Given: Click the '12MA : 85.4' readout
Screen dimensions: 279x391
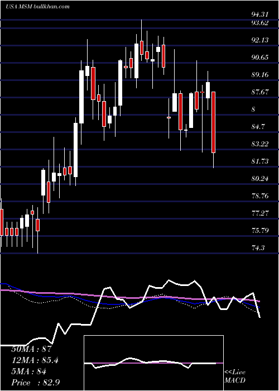Looking at the screenshot, I should [35, 360].
